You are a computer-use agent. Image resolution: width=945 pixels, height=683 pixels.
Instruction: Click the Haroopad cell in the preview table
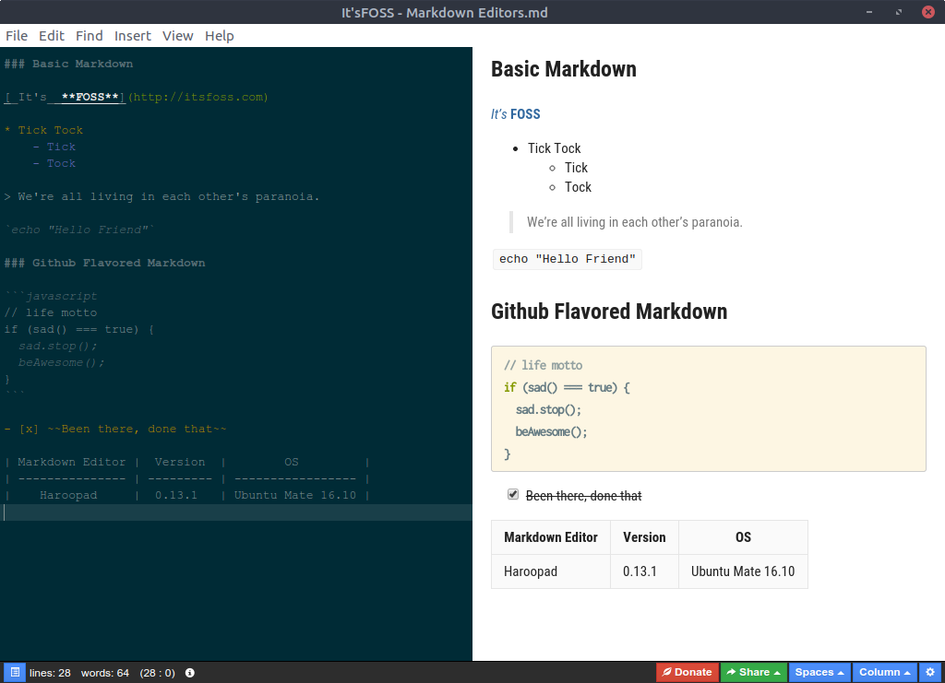tap(531, 571)
